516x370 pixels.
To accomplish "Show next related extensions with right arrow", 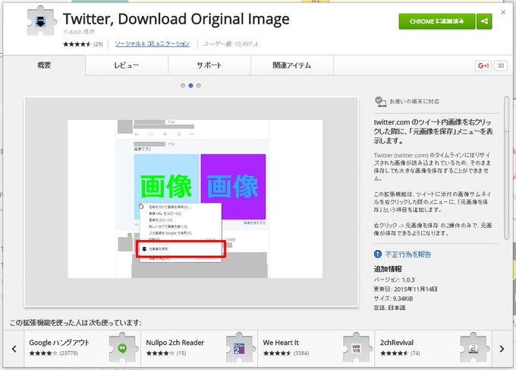I will [x=502, y=349].
